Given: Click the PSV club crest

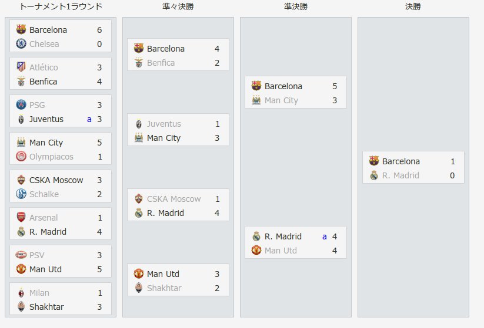Looking at the screenshot, I should 21,255.
